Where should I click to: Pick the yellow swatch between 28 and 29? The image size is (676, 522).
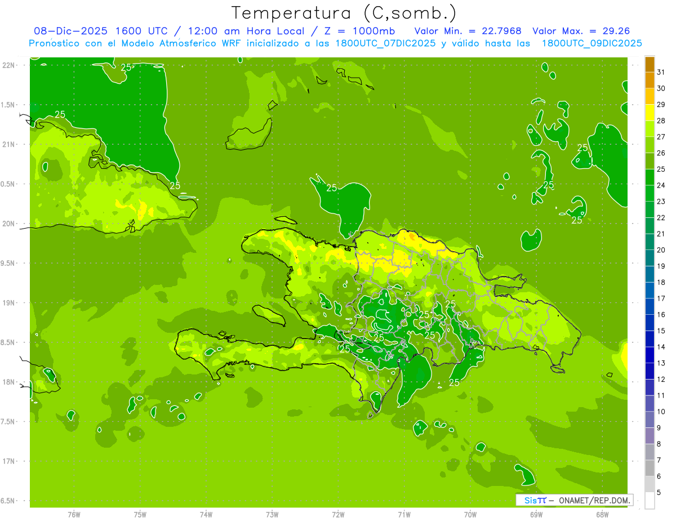[x=650, y=112]
